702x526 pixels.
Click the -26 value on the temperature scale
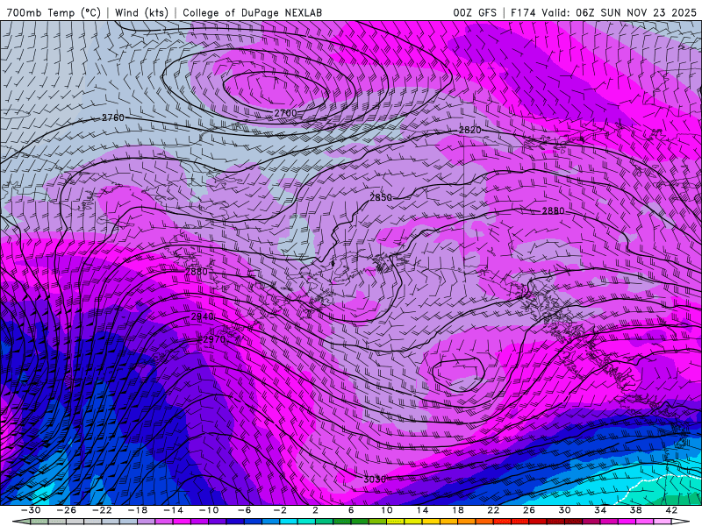click(67, 510)
